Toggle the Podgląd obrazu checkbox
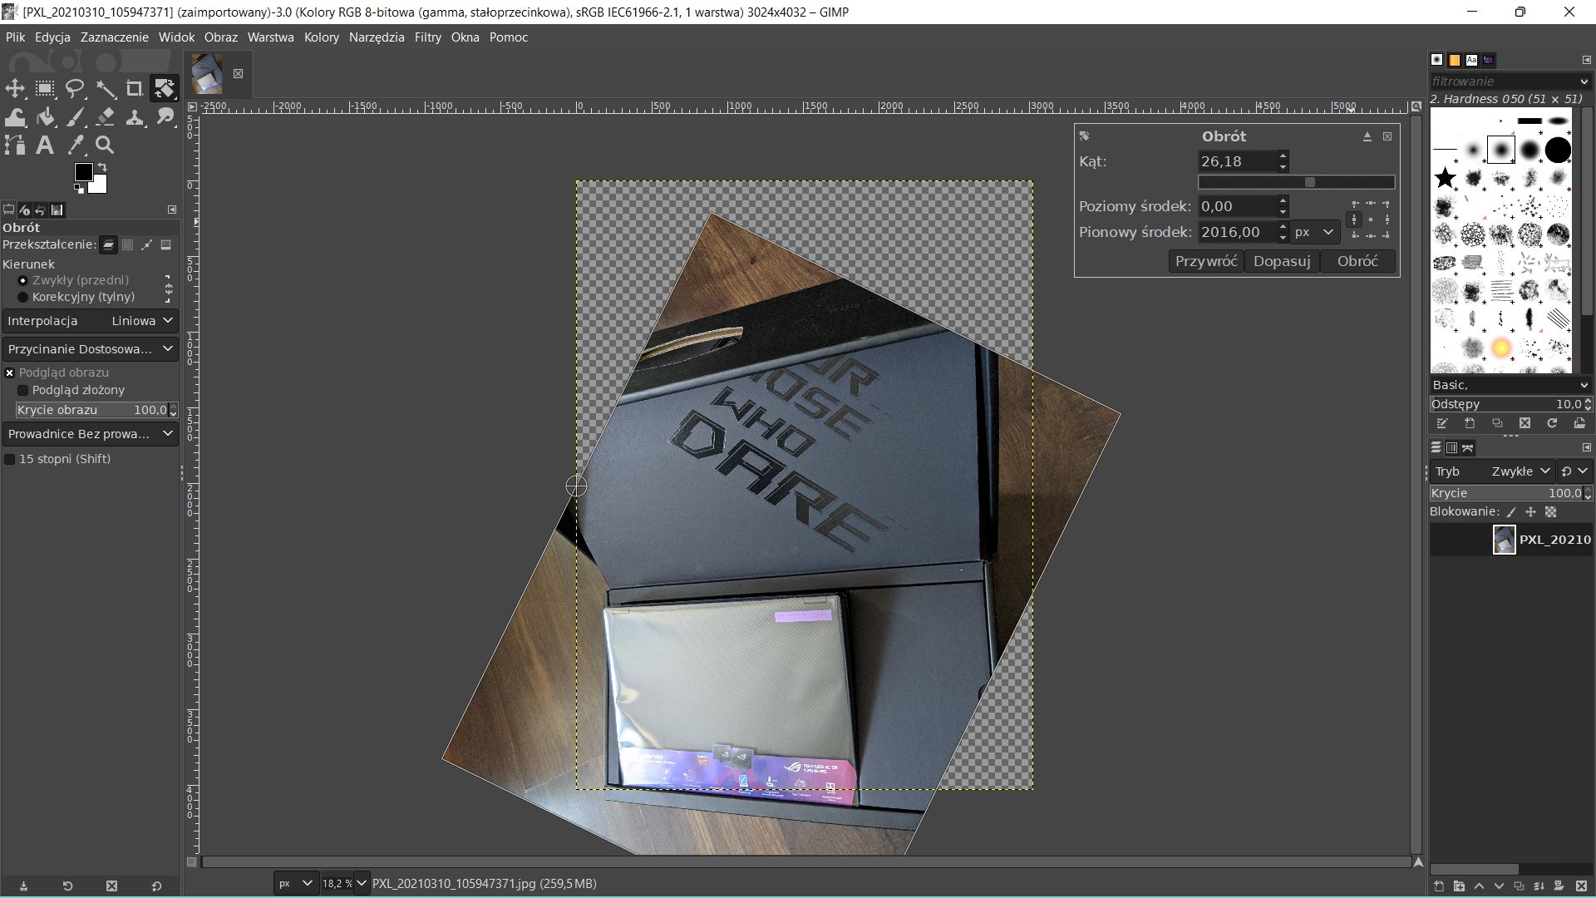Image resolution: width=1596 pixels, height=898 pixels. (10, 373)
